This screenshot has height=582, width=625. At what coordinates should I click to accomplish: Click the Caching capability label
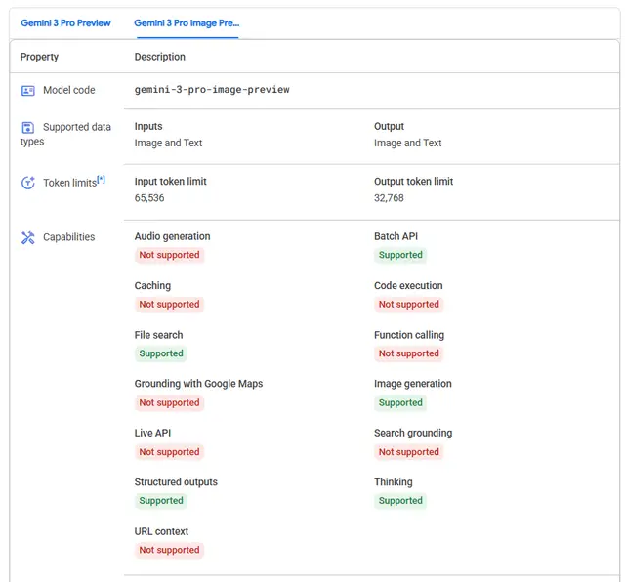[152, 286]
